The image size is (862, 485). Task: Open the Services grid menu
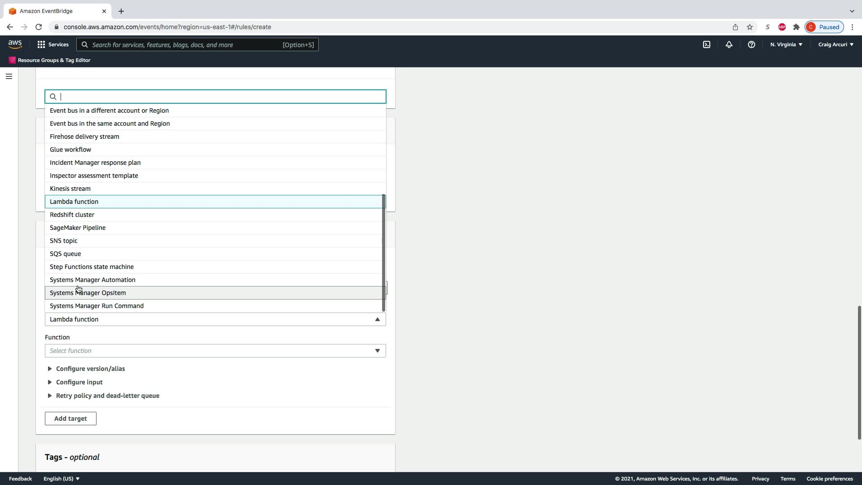click(53, 44)
